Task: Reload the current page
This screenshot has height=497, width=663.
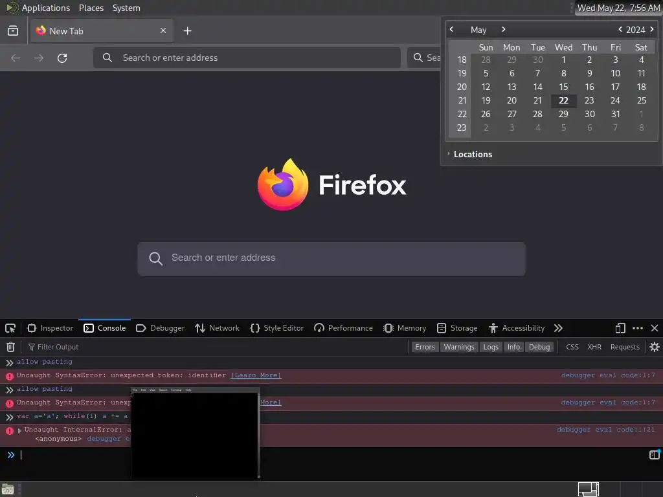Action: pos(62,58)
